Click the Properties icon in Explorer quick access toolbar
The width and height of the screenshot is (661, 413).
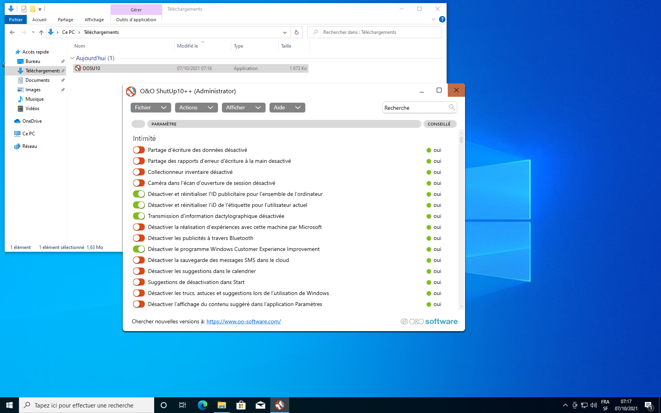[24, 9]
